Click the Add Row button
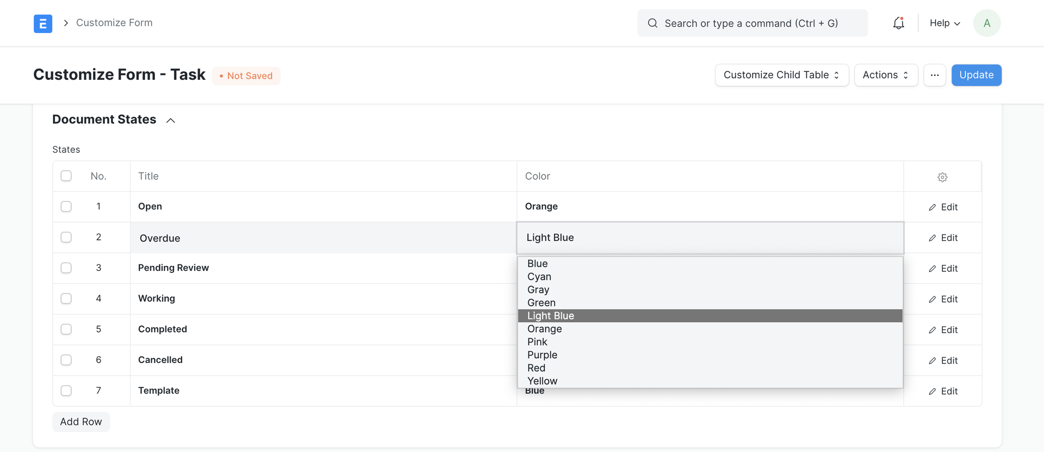The height and width of the screenshot is (452, 1044). click(x=81, y=422)
